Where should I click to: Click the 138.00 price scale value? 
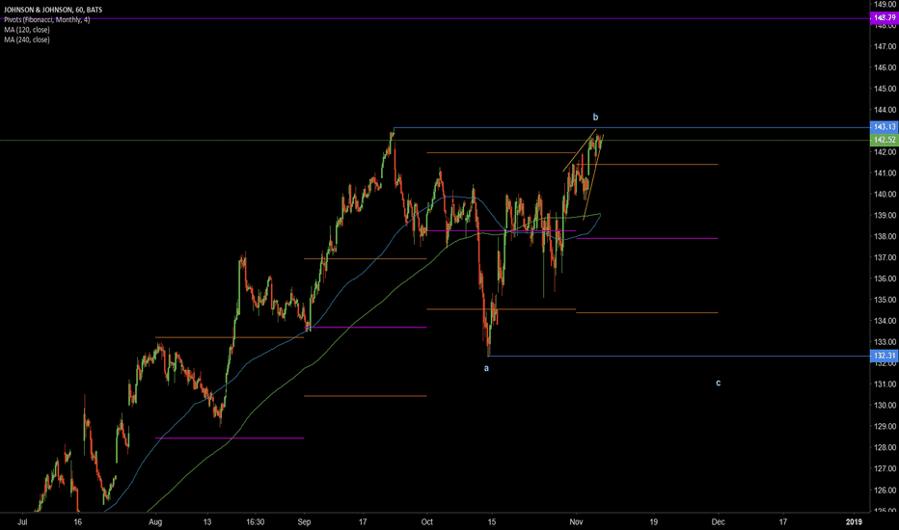click(885, 236)
